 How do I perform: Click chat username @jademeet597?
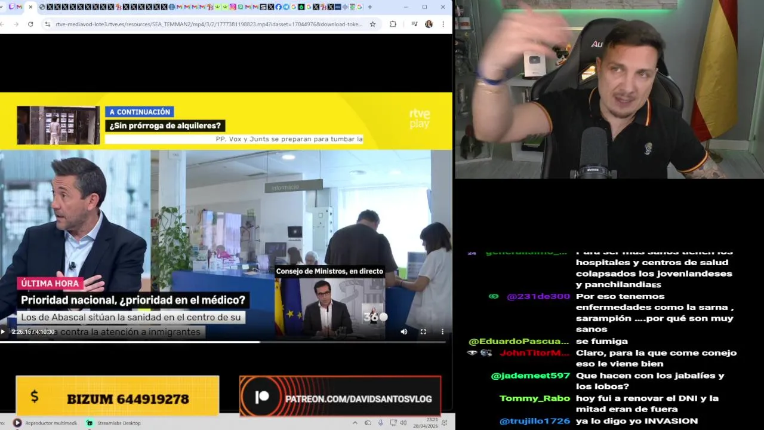point(530,376)
